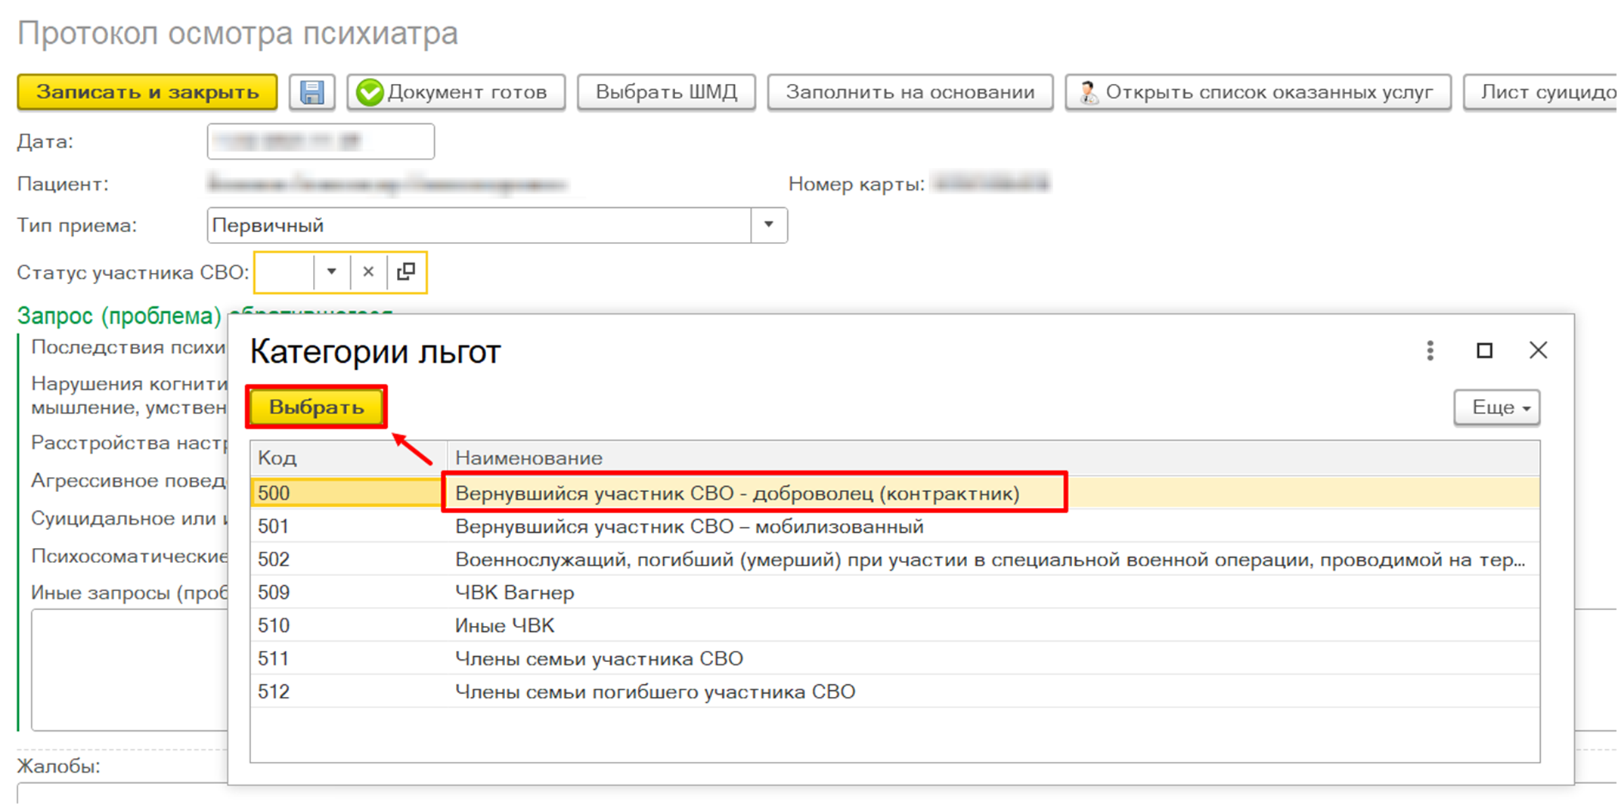1618x805 pixels.
Task: Select the row 501 мобилизованный
Action: pyautogui.click(x=689, y=527)
